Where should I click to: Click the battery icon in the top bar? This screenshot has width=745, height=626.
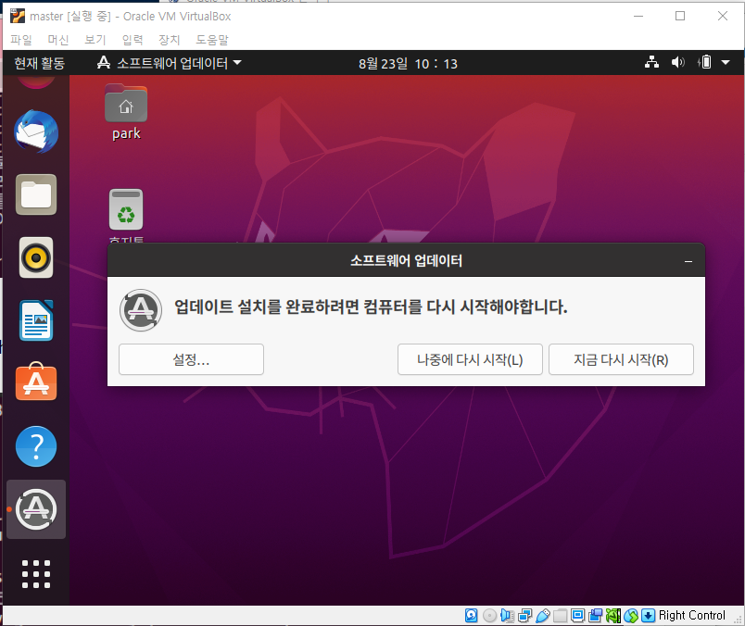tap(704, 62)
